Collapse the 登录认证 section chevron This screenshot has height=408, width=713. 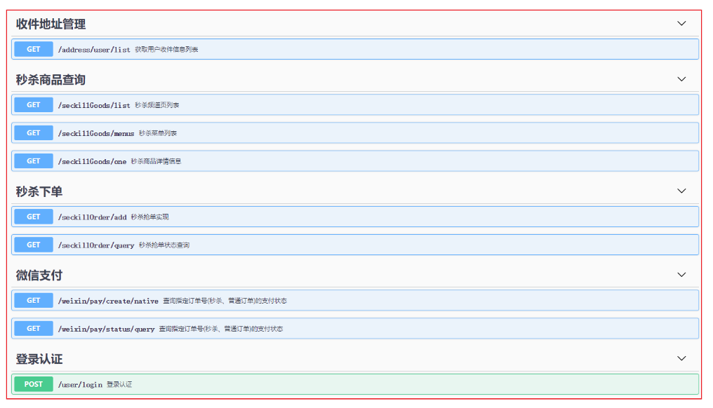pyautogui.click(x=681, y=358)
